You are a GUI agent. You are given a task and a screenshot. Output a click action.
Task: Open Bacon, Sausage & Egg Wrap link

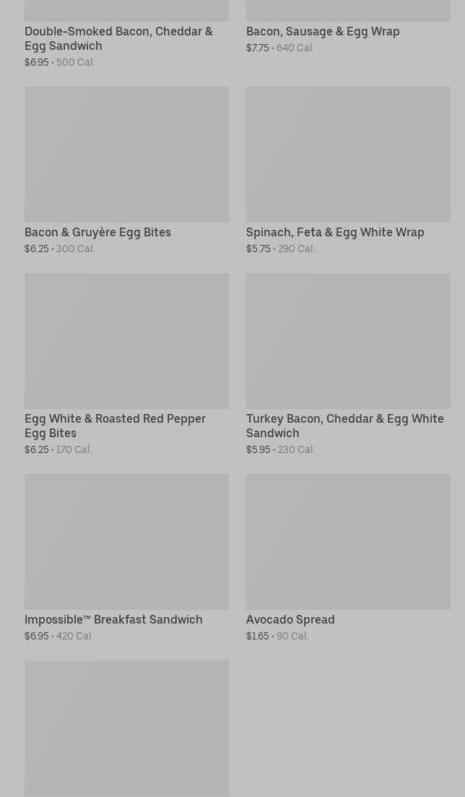click(322, 31)
